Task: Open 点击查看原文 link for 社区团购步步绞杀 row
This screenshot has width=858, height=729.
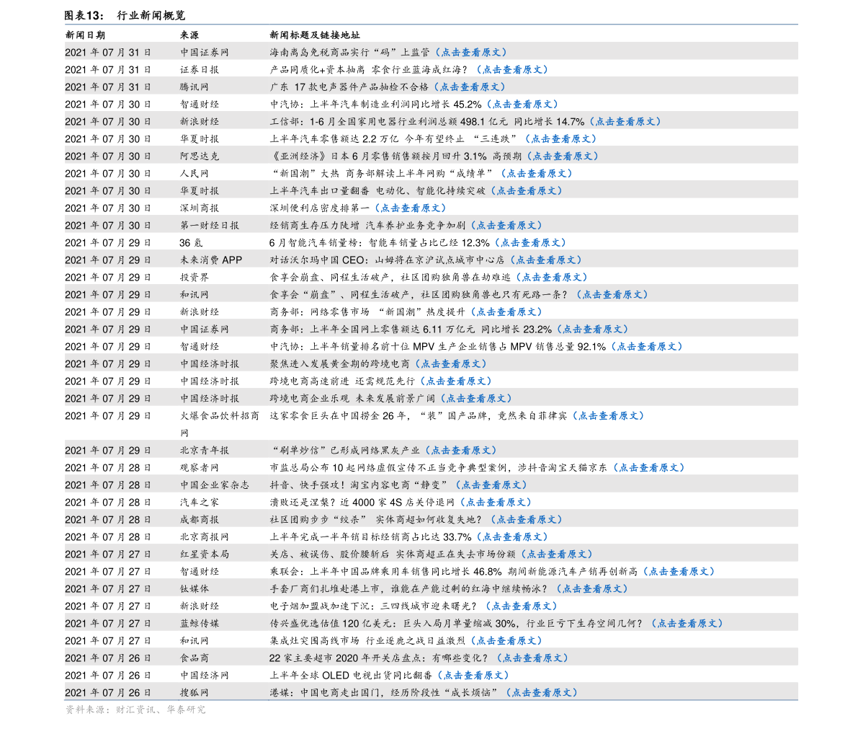Action: [x=527, y=520]
